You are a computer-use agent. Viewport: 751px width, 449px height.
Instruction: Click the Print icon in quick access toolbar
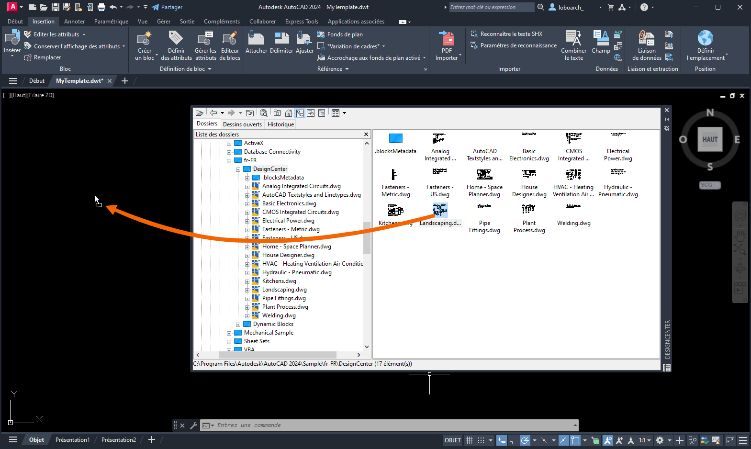[101, 7]
